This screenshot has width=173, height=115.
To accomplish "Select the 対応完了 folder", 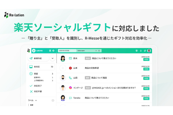I will (x=38, y=86).
